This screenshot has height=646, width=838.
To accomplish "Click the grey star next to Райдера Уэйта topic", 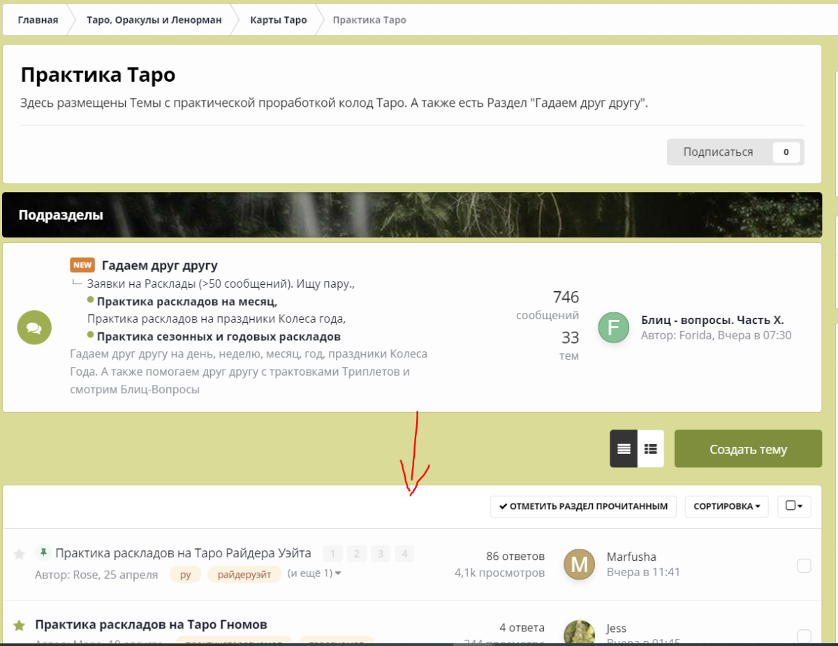I will [20, 555].
